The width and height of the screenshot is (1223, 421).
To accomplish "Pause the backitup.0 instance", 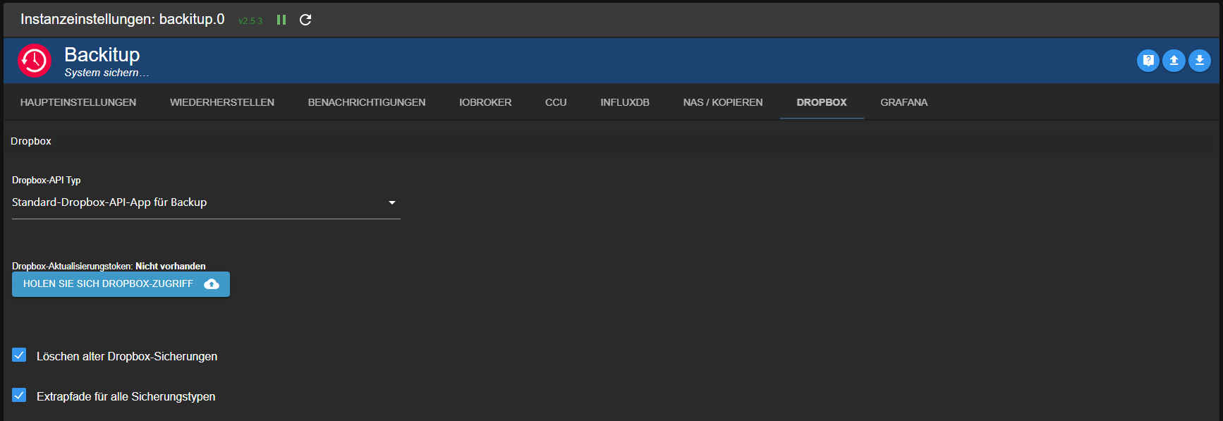I will [281, 20].
